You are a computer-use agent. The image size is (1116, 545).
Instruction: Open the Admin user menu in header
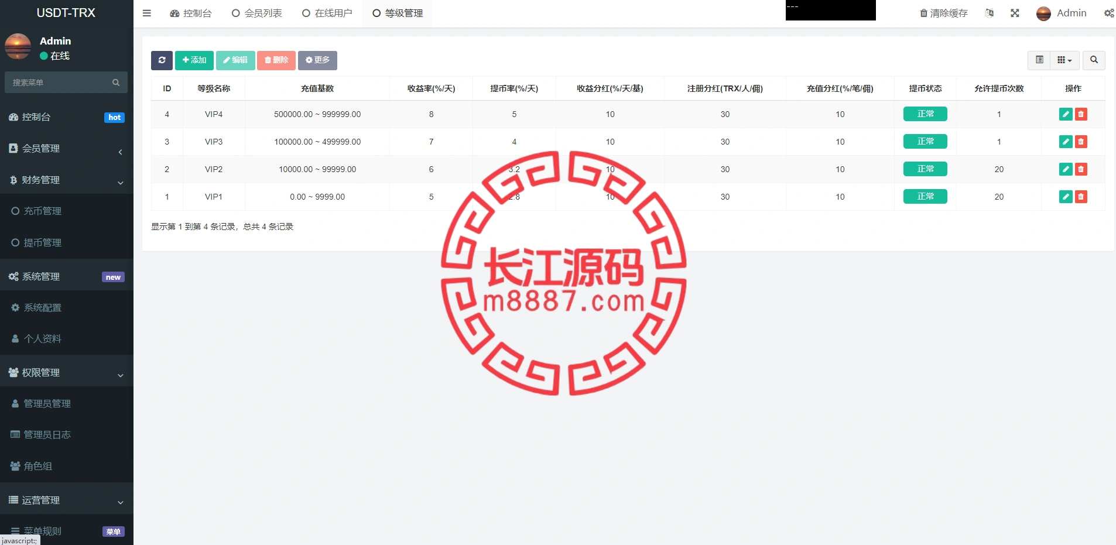pos(1062,13)
